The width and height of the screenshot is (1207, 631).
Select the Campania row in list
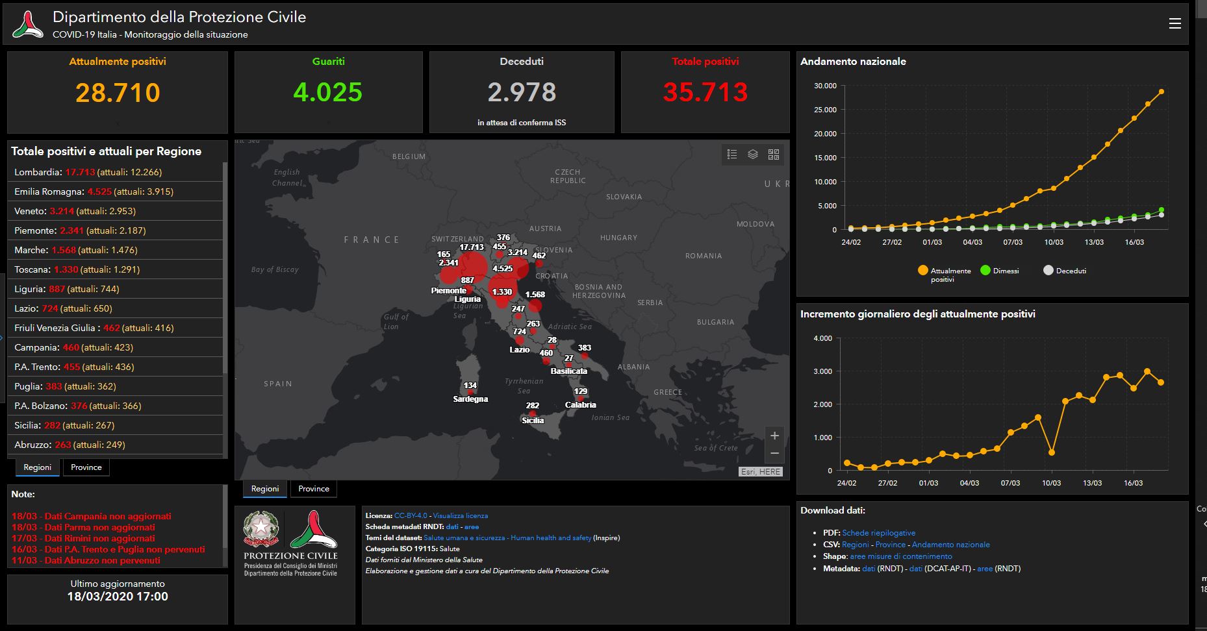(115, 347)
